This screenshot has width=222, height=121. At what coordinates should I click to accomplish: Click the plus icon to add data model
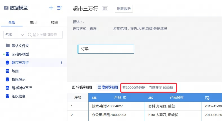(51, 8)
